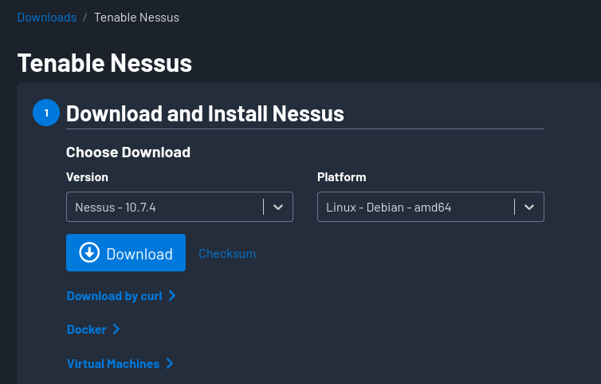Screen dimensions: 601x384
Task: Click the Platform field label
Action: coord(341,177)
